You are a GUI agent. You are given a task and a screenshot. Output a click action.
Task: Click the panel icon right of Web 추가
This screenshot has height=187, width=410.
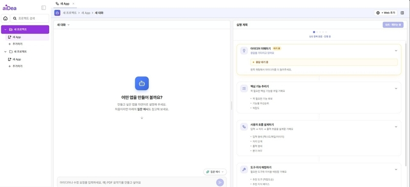[402, 13]
